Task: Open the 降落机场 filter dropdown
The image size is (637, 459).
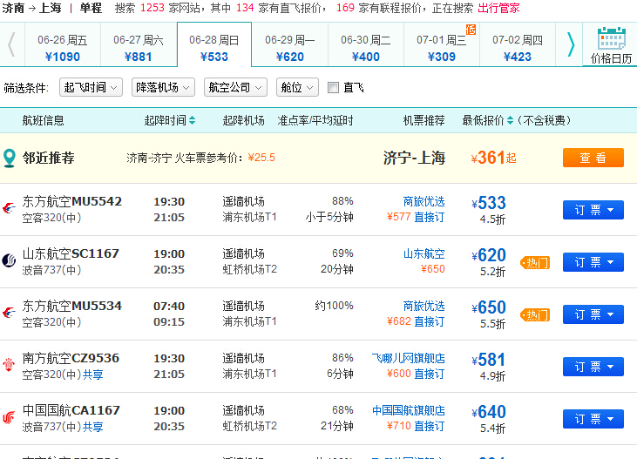Action: (163, 87)
